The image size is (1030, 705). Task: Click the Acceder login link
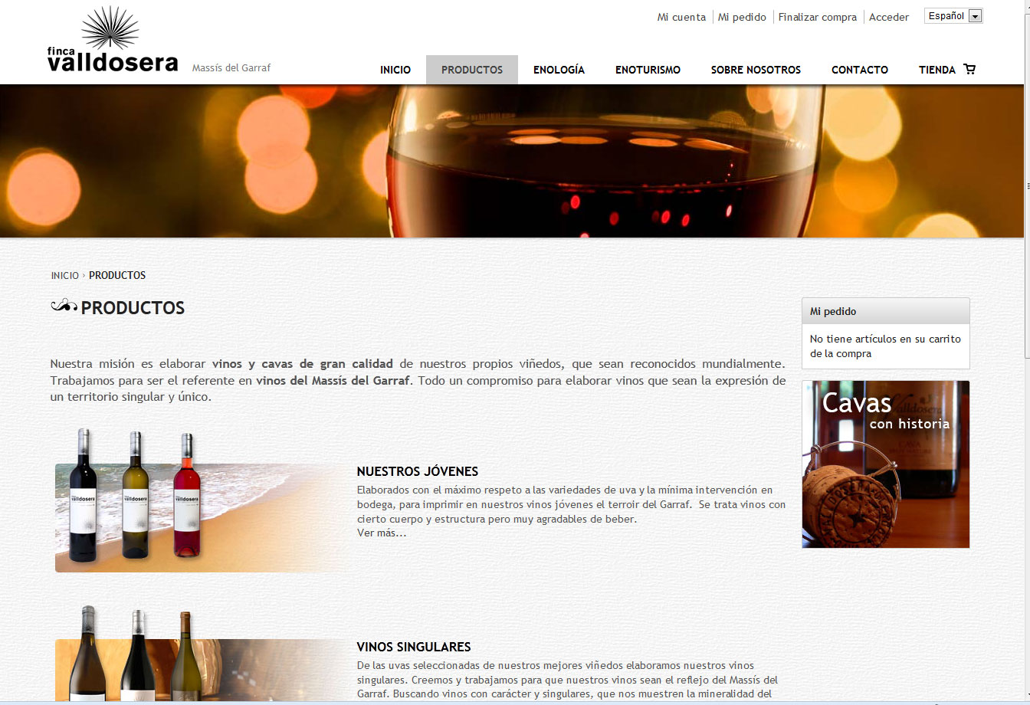click(x=889, y=17)
